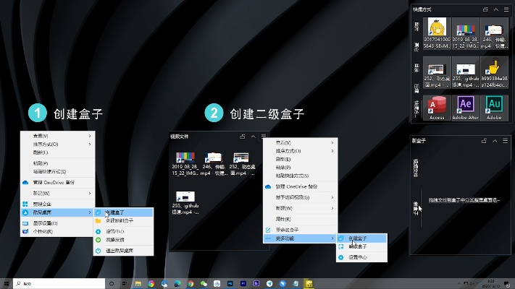515x289 pixels.
Task: Choose 设置中心 in the 更多功能 submenu
Action: tap(359, 256)
